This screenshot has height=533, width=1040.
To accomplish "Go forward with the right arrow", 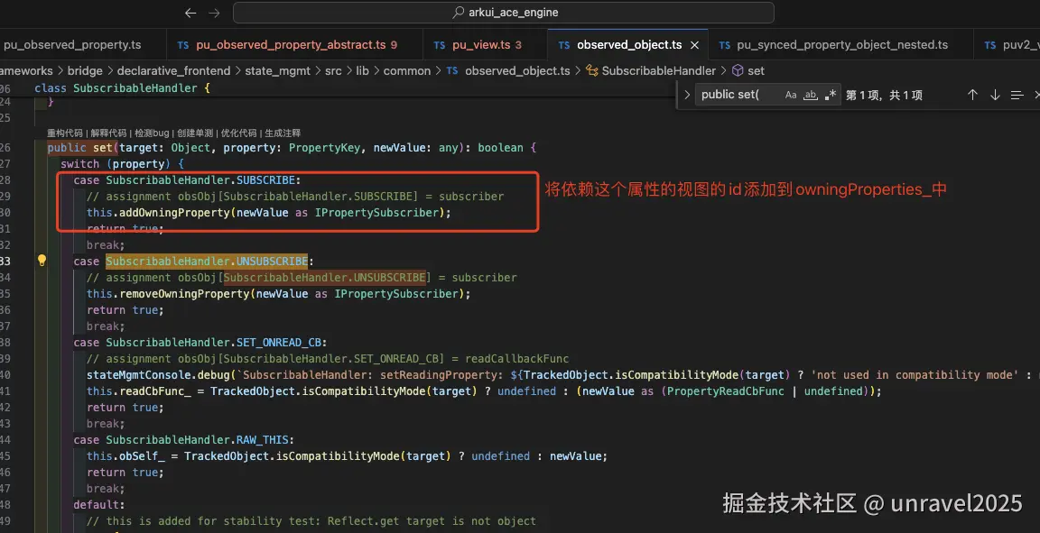I will 214,13.
